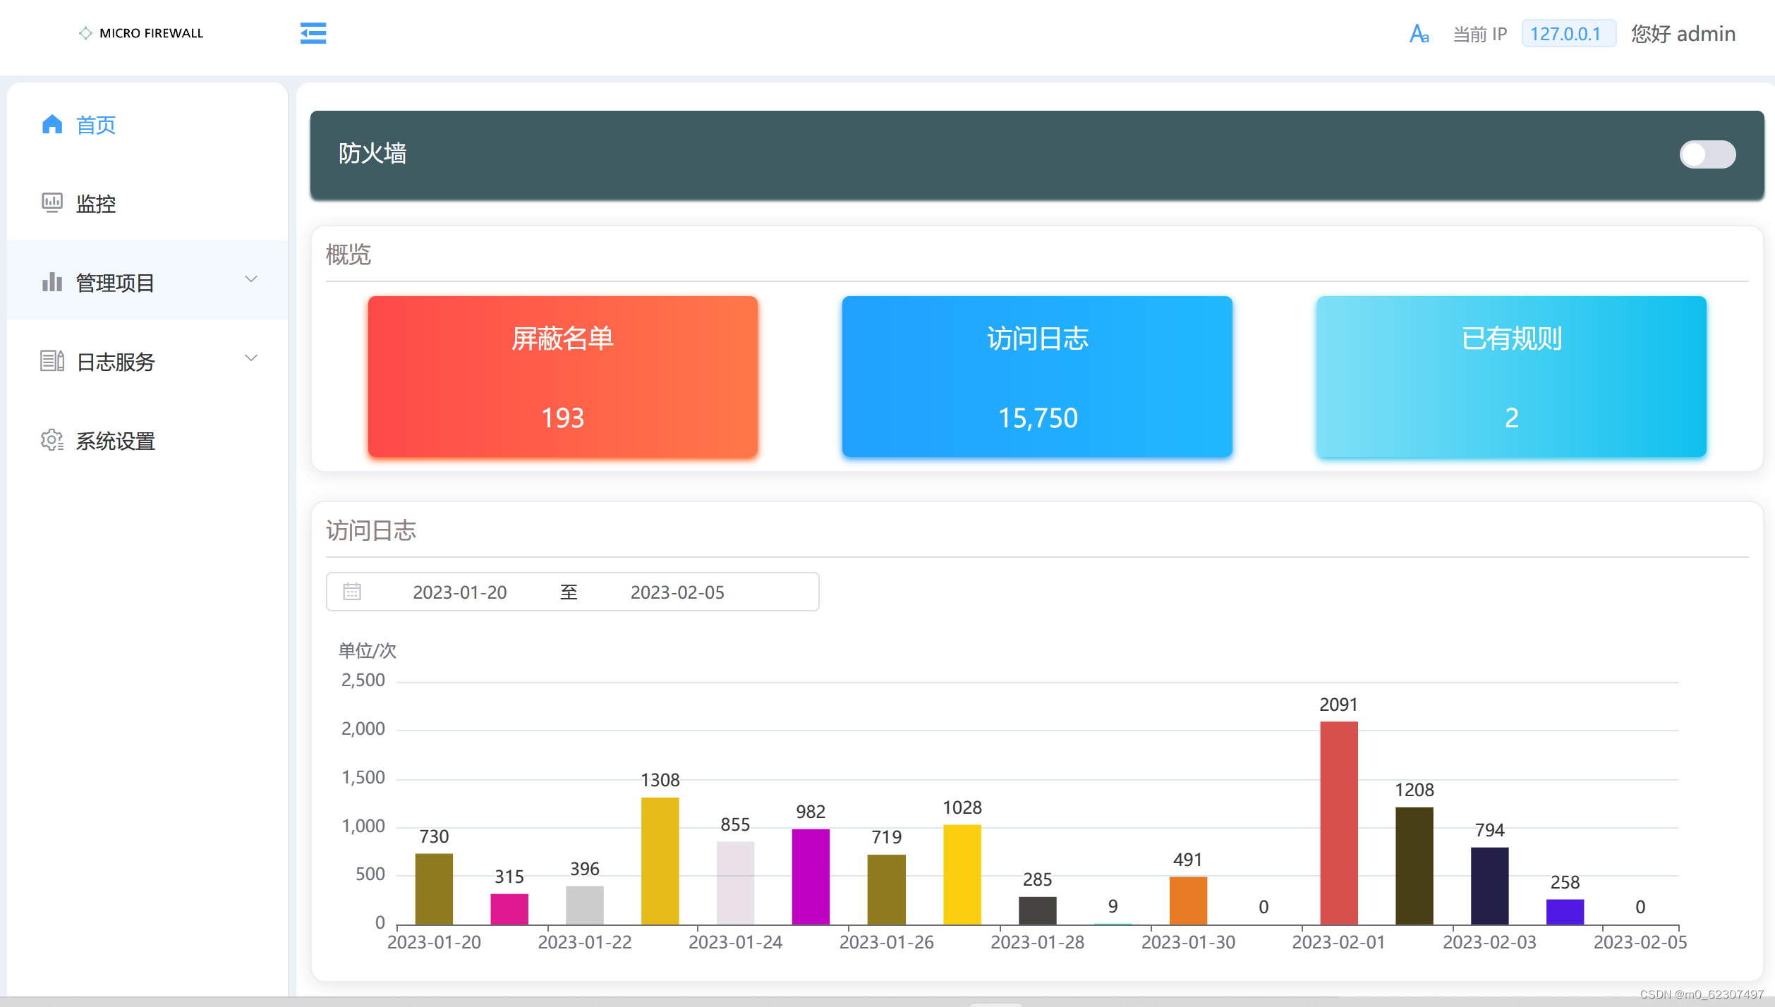This screenshot has width=1775, height=1007.
Task: Click the Aa font size icon
Action: [1418, 33]
